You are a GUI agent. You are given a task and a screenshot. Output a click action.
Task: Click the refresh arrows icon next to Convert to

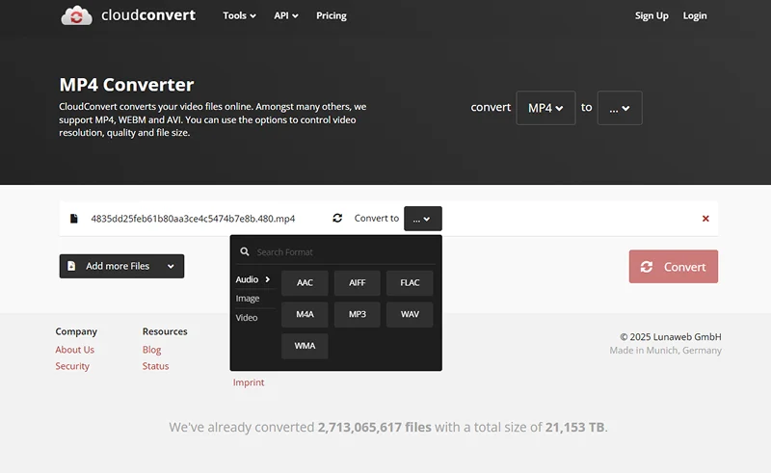[337, 218]
